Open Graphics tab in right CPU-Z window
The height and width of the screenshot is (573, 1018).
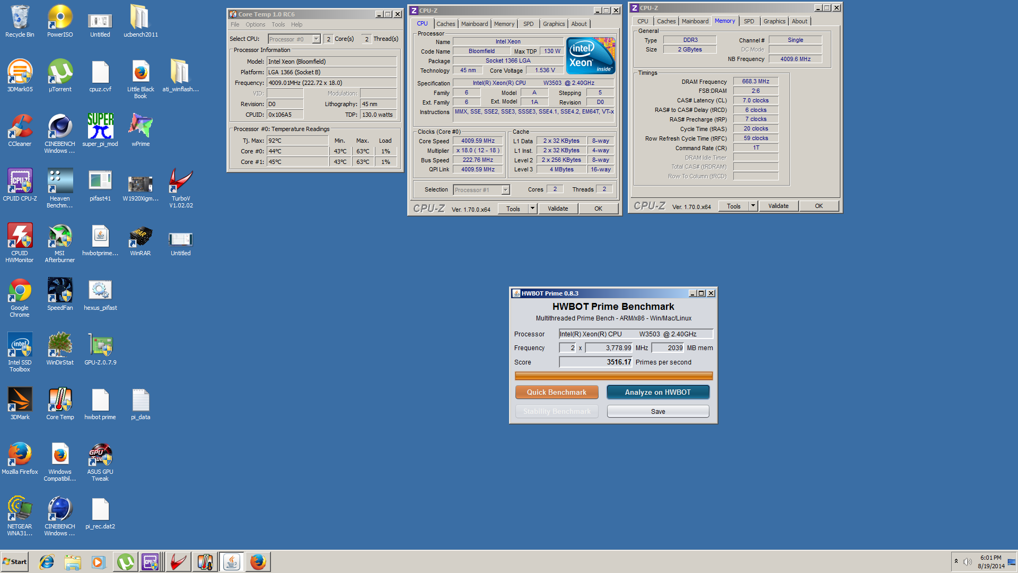point(775,21)
